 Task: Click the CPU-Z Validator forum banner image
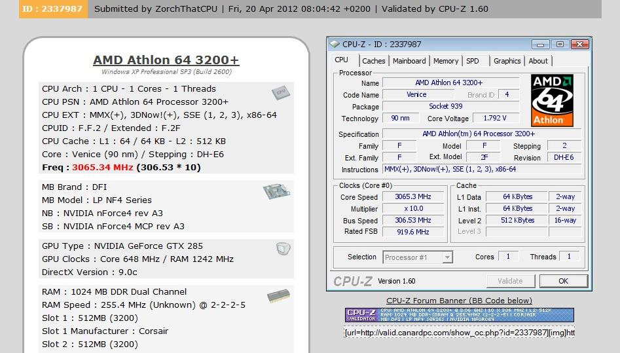[x=459, y=315]
